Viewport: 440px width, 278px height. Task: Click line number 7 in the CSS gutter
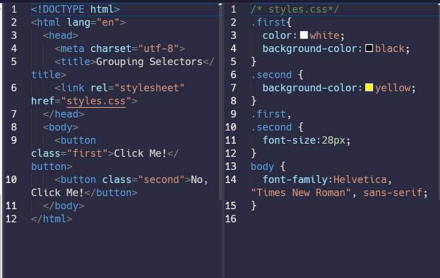(233, 88)
